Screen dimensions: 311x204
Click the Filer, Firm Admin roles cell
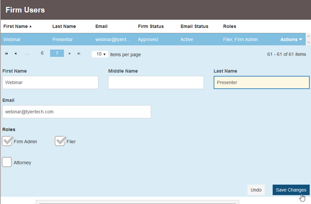241,39
